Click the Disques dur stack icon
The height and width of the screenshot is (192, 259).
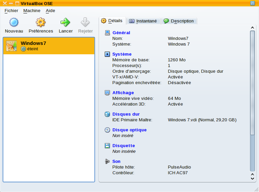107,114
